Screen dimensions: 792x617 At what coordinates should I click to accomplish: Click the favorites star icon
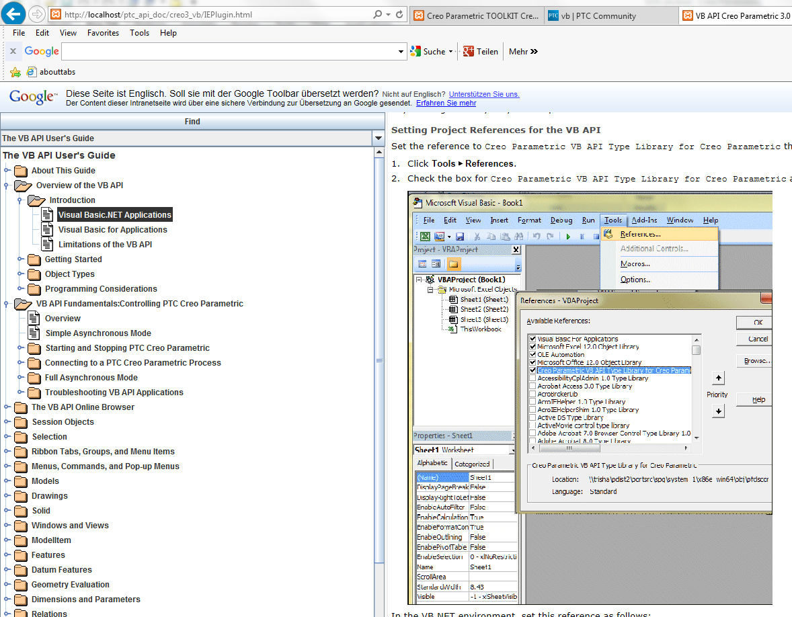coord(15,72)
